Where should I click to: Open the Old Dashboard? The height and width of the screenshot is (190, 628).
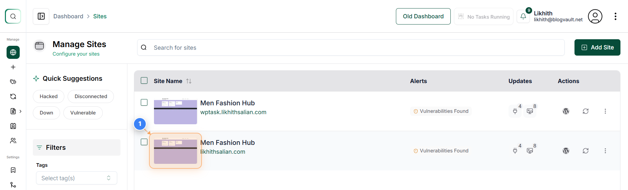pos(423,16)
